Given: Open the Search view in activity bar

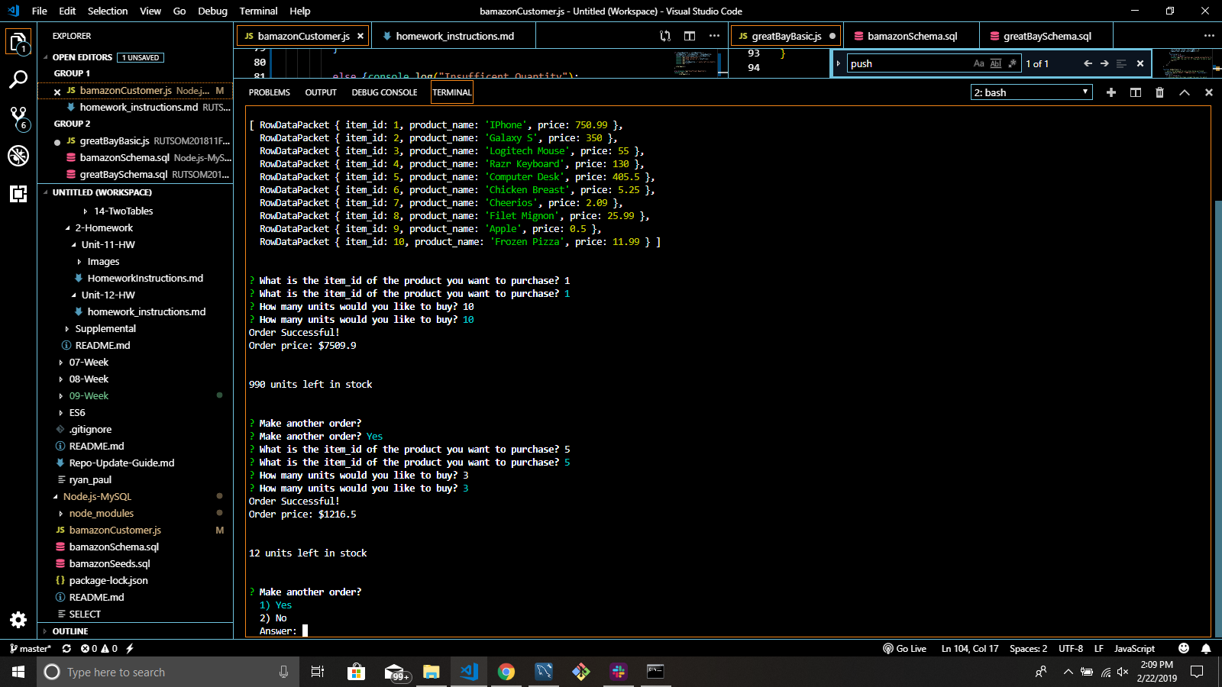Looking at the screenshot, I should coord(18,79).
